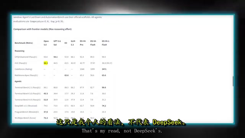Select the 'DS-V4-Pro' column header

(x=83, y=43)
